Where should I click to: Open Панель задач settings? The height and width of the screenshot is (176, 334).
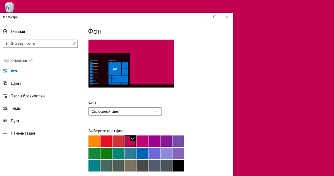coord(23,133)
